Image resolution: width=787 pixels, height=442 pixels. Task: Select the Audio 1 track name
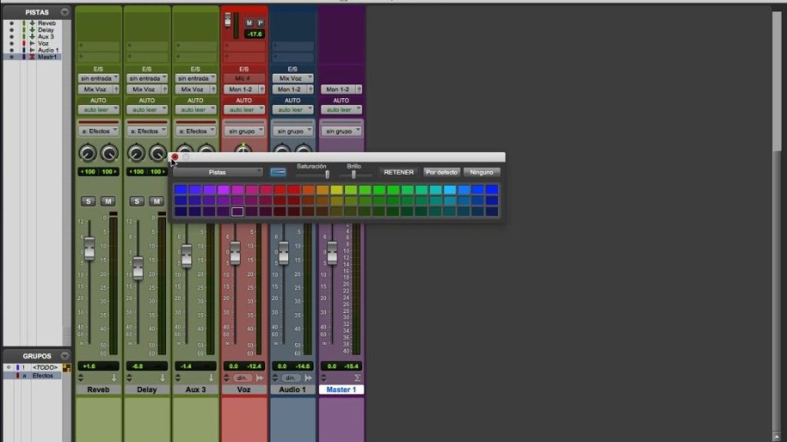tap(293, 389)
